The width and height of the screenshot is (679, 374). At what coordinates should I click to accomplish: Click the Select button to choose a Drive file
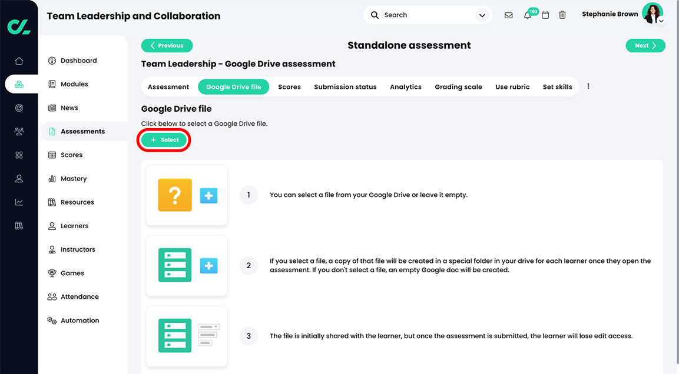coord(164,139)
